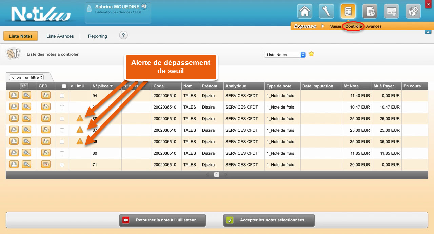The image size is (434, 234).
Task: Open the 'choisir un filtre' dropdown
Action: coord(26,77)
